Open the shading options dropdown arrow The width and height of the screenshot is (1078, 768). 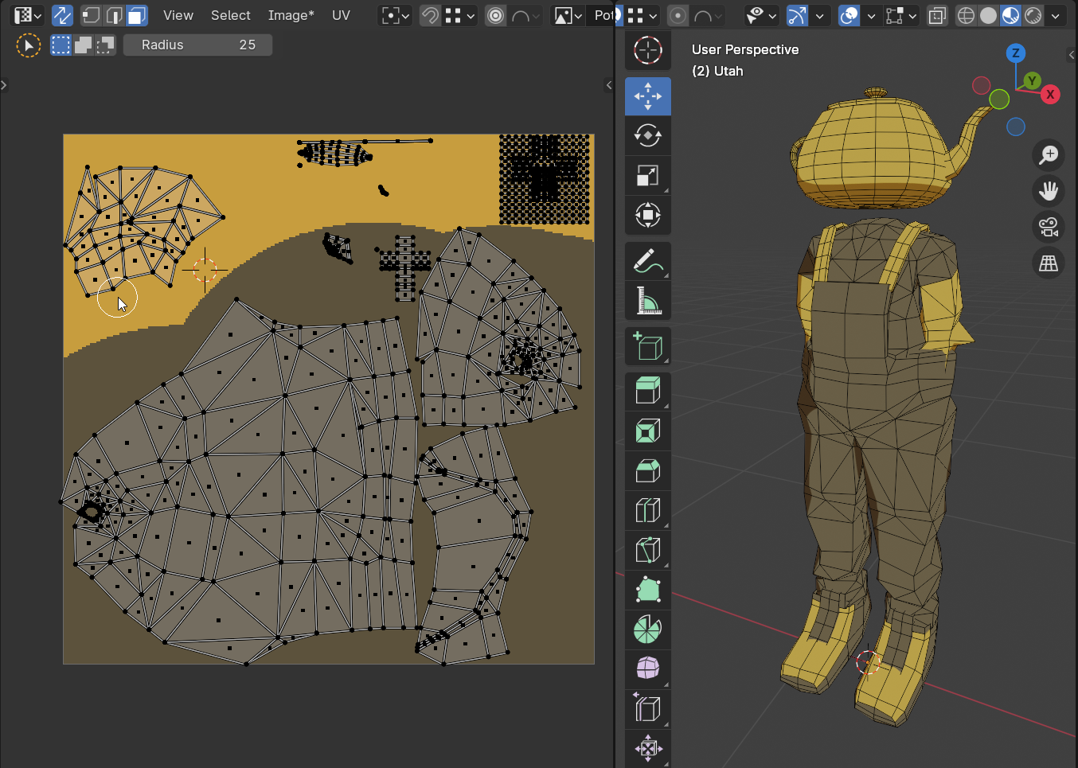tap(1056, 15)
